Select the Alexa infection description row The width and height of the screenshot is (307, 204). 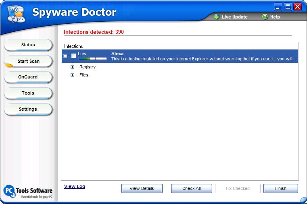180,56
